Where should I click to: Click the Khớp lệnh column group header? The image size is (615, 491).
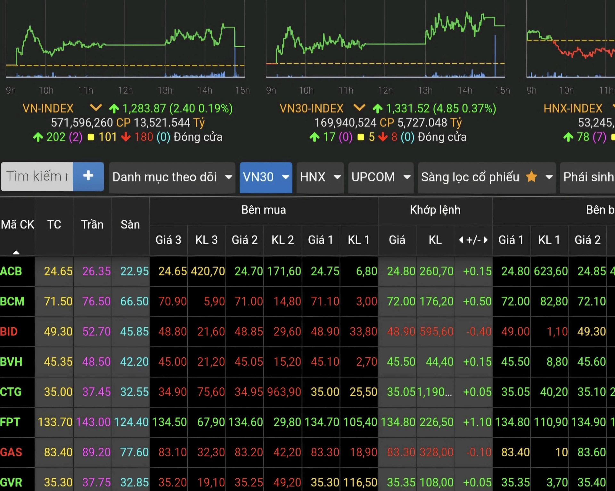coord(435,210)
